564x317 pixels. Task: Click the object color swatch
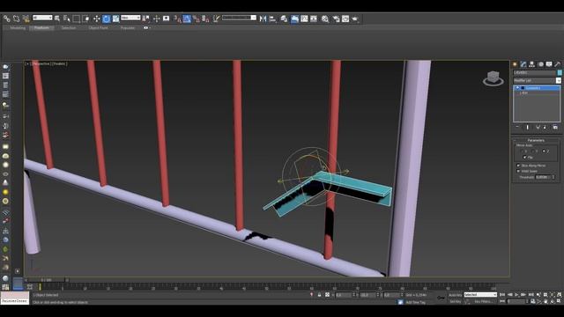[x=560, y=72]
